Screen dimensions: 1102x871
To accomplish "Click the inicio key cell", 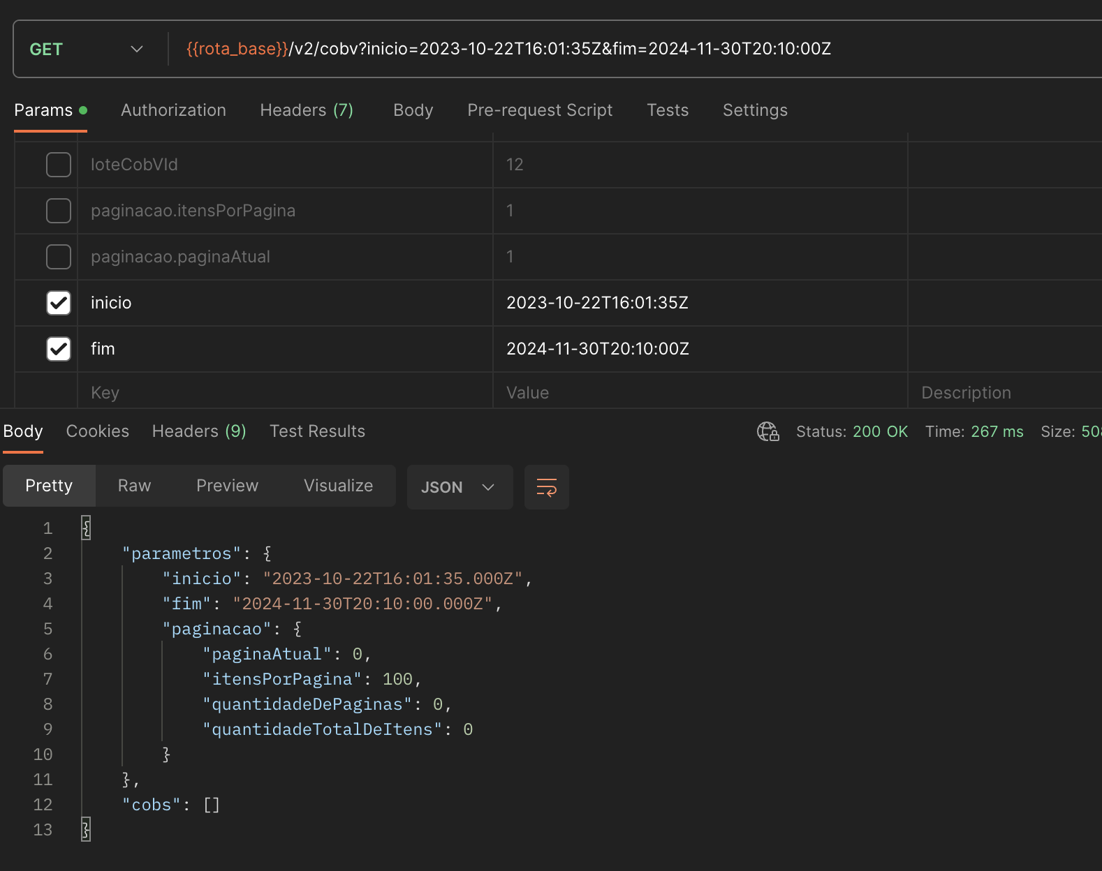I will tap(285, 303).
